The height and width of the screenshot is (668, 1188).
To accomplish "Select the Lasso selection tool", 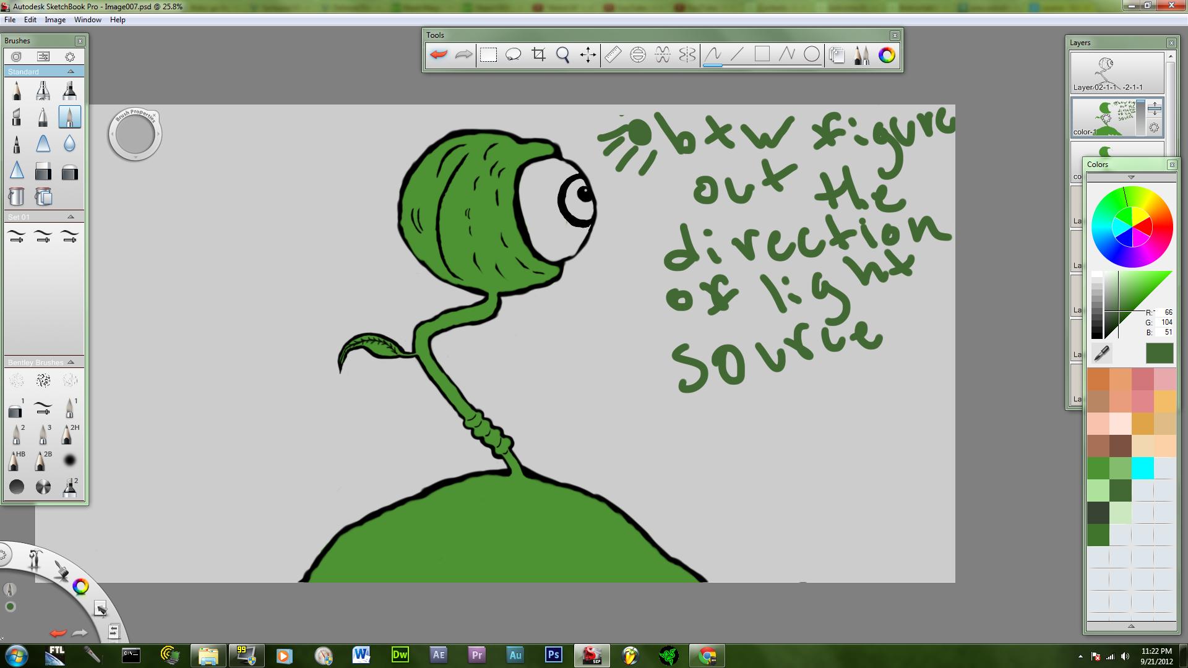I will click(513, 55).
